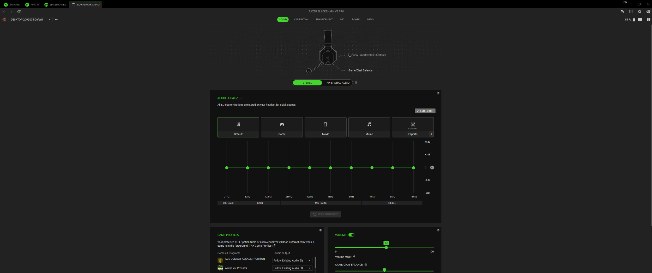Click the Aliens vs. Predator game icon

pyautogui.click(x=220, y=268)
